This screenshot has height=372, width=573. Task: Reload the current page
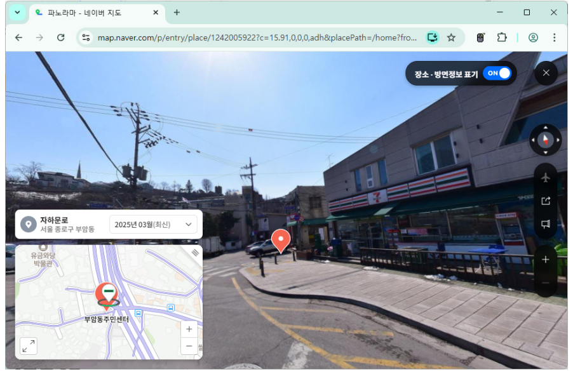click(x=61, y=37)
